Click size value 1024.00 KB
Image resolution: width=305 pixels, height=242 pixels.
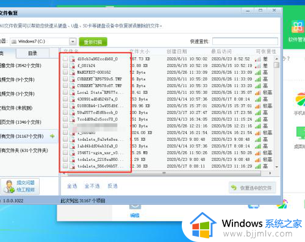click(142, 133)
